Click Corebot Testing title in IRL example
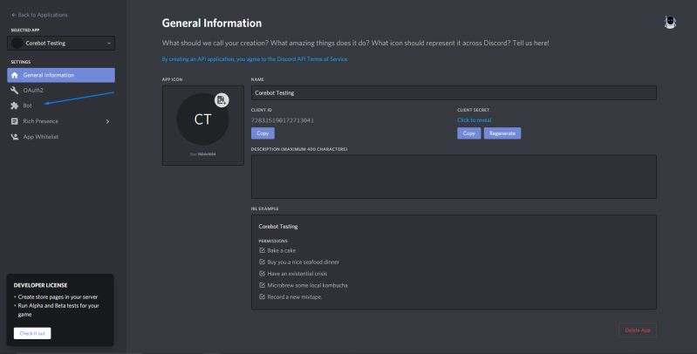697x354 pixels. point(278,227)
